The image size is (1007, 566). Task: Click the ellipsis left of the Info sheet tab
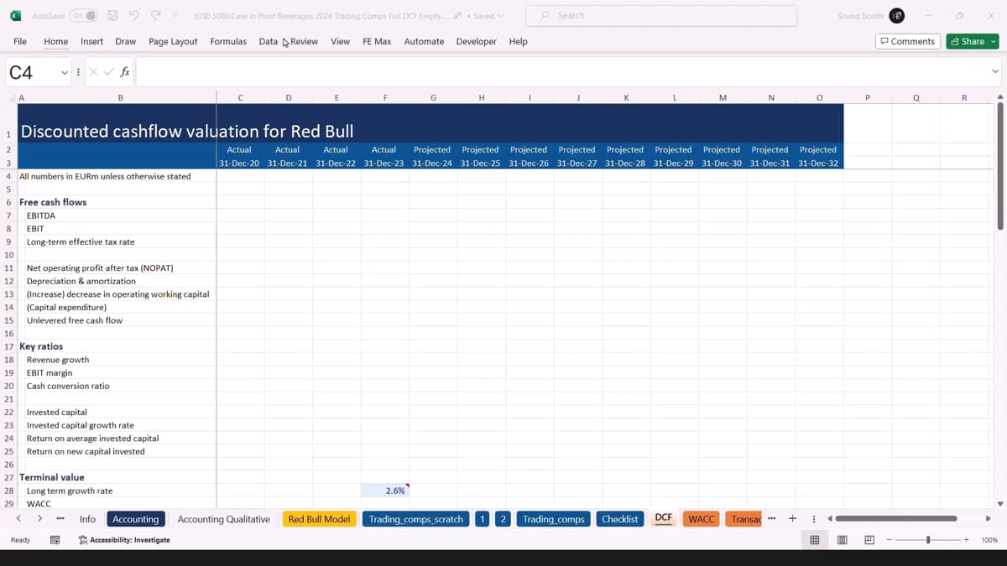tap(60, 519)
